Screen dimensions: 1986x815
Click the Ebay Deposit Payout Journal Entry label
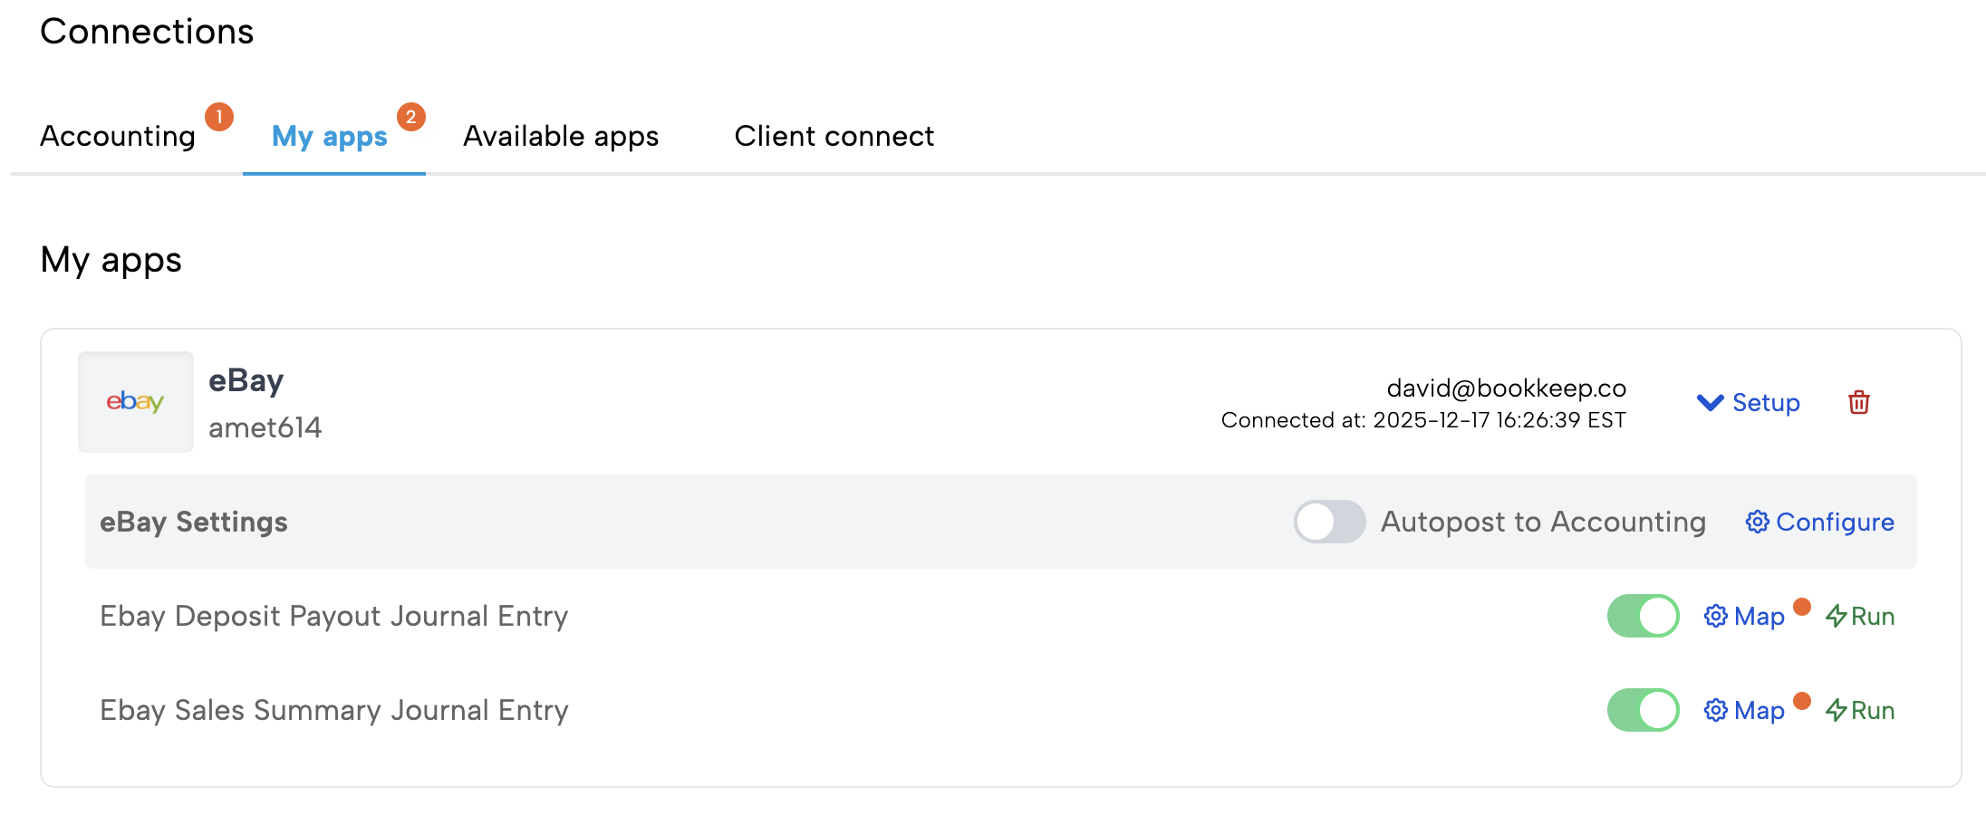tap(333, 616)
